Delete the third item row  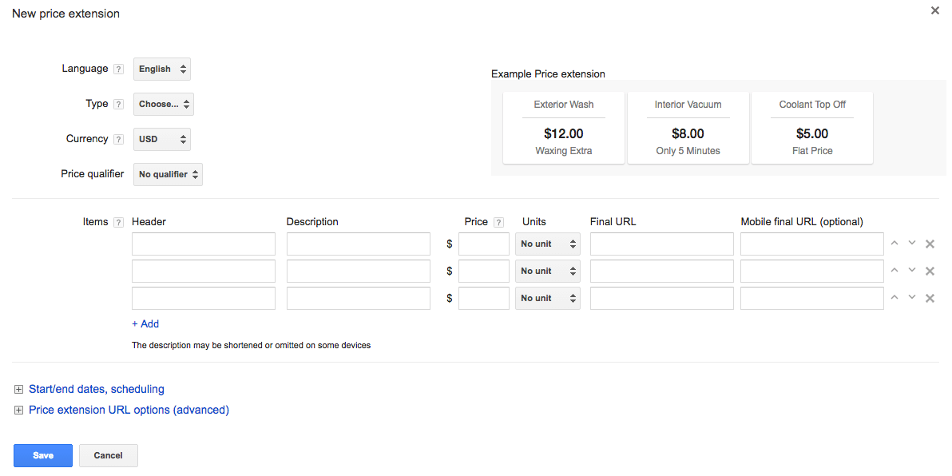930,299
